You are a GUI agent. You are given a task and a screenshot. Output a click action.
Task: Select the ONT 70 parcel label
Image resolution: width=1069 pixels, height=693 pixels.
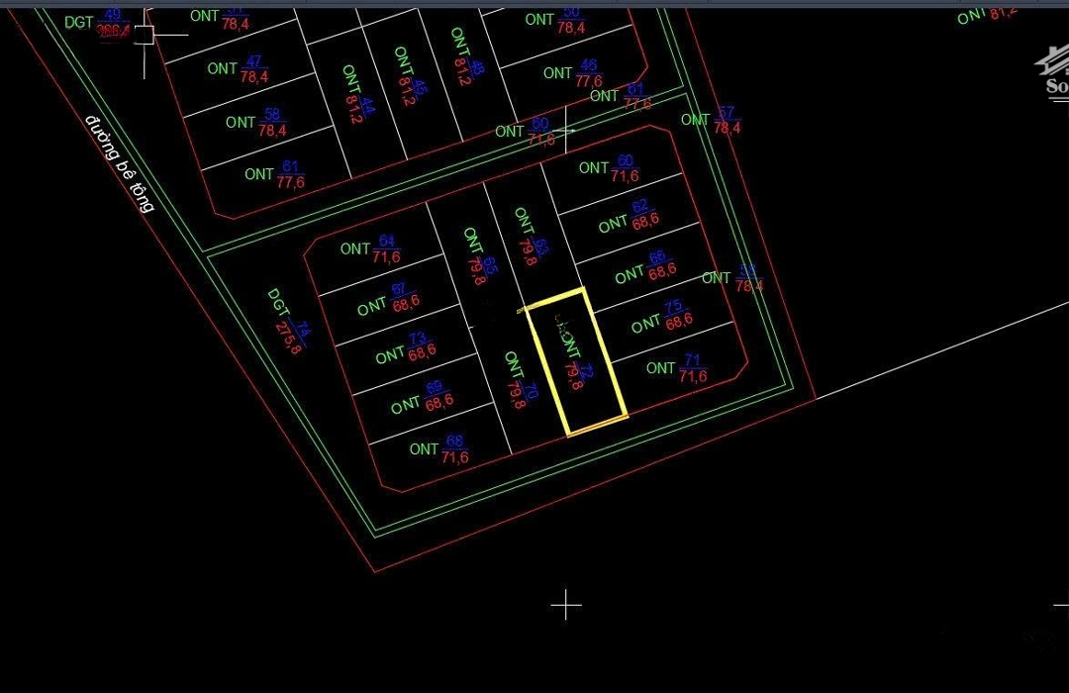521,380
